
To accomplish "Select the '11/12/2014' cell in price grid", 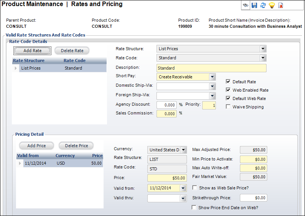I will point(35,164).
